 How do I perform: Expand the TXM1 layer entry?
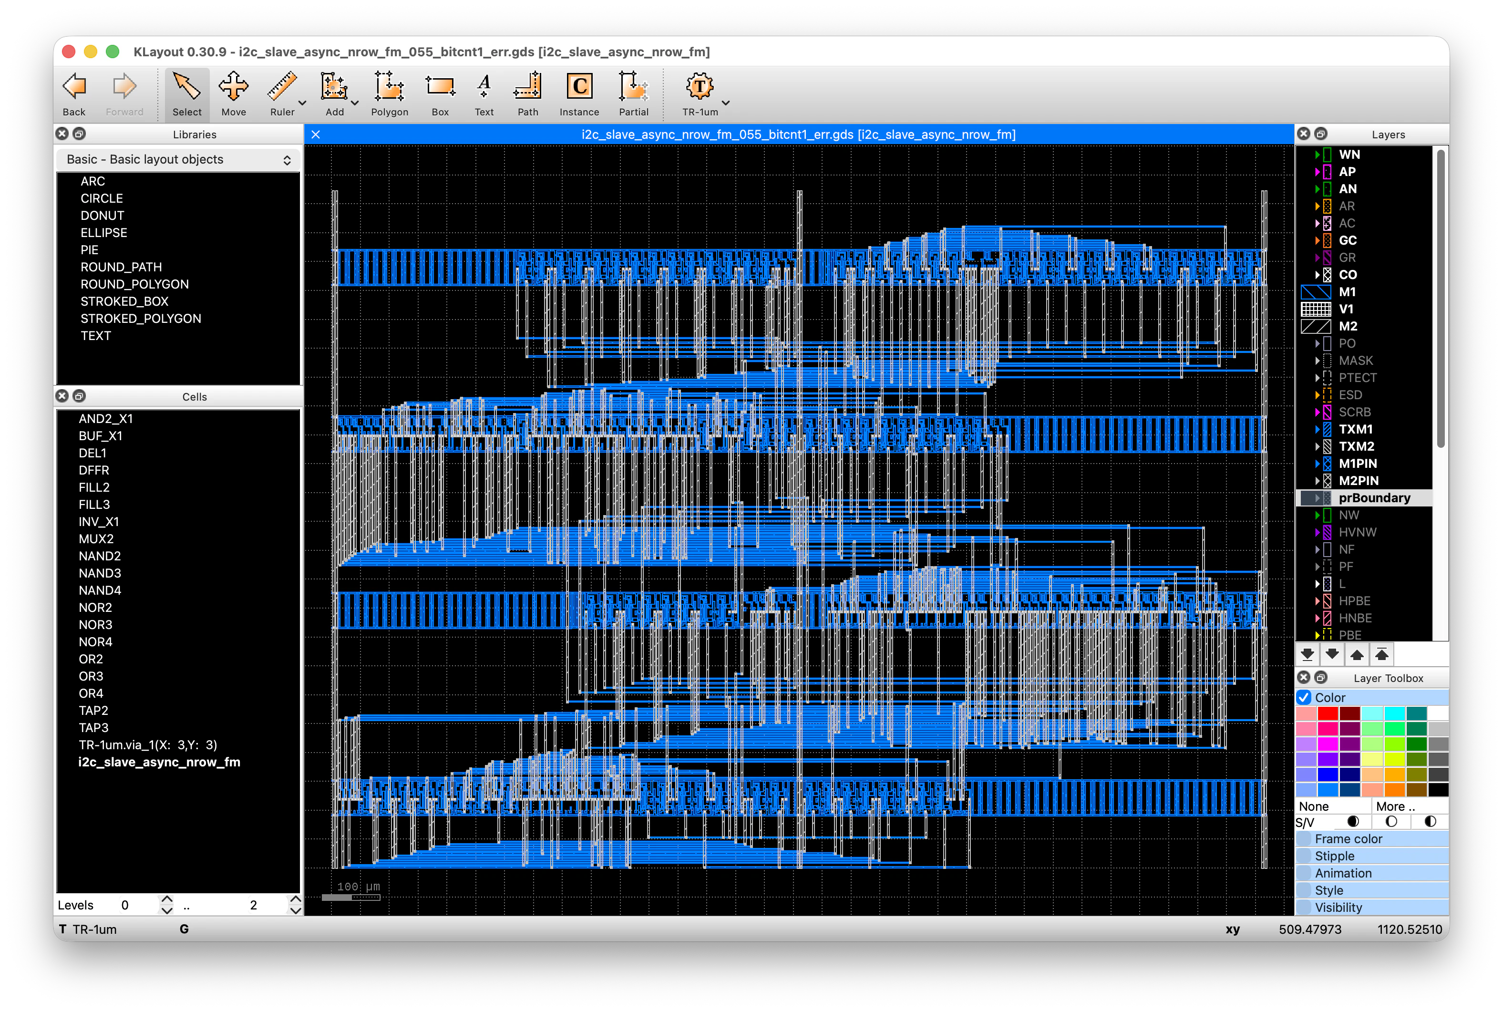[1317, 429]
